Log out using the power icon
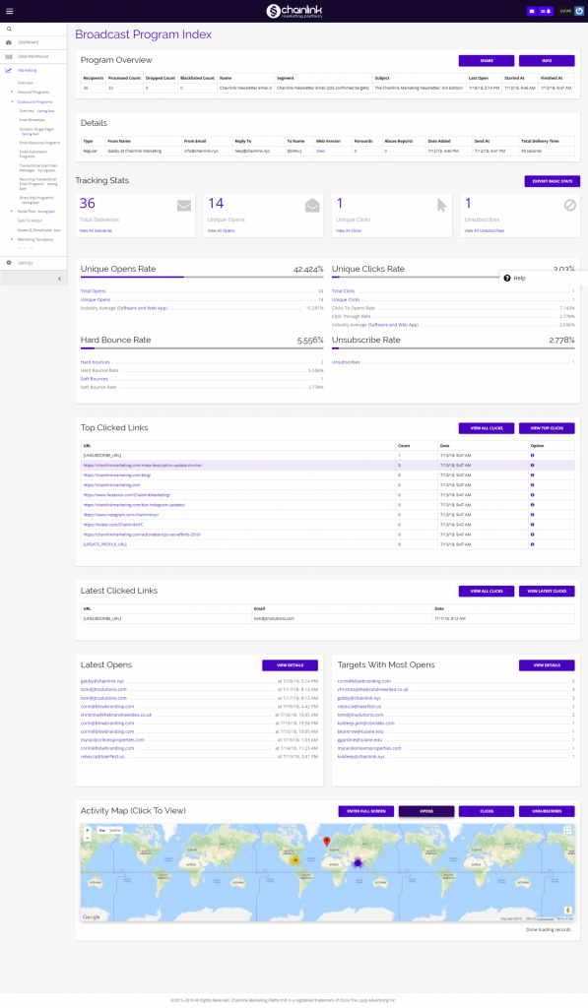Screen dimensions: 588x1008 pyautogui.click(x=579, y=11)
